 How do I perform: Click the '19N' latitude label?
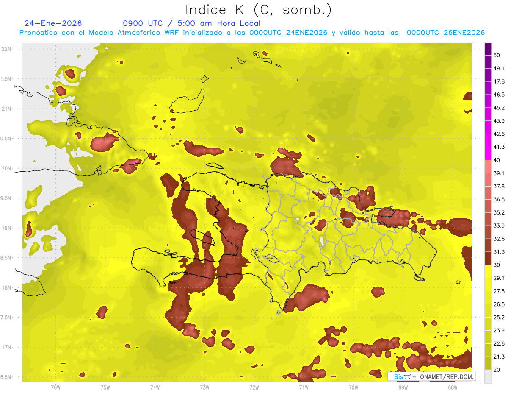point(6,228)
